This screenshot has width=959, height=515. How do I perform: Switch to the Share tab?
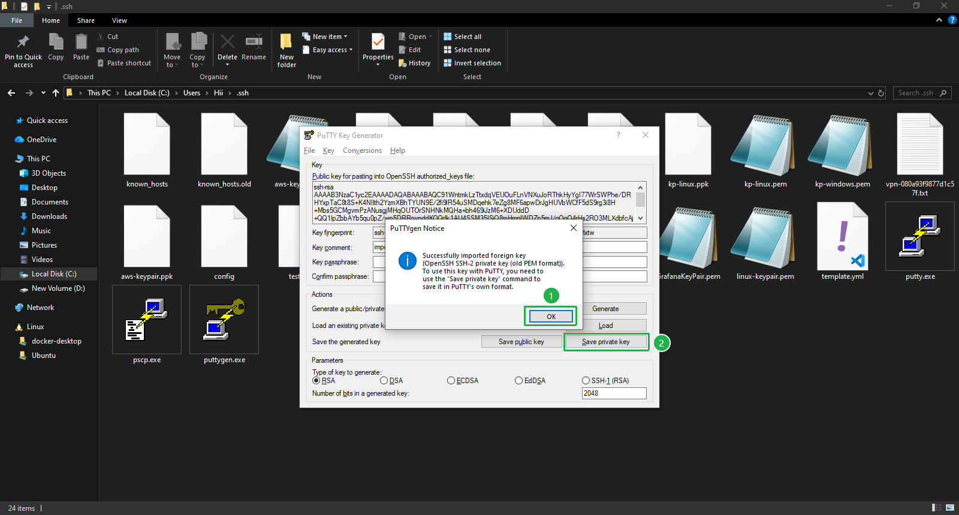(86, 20)
